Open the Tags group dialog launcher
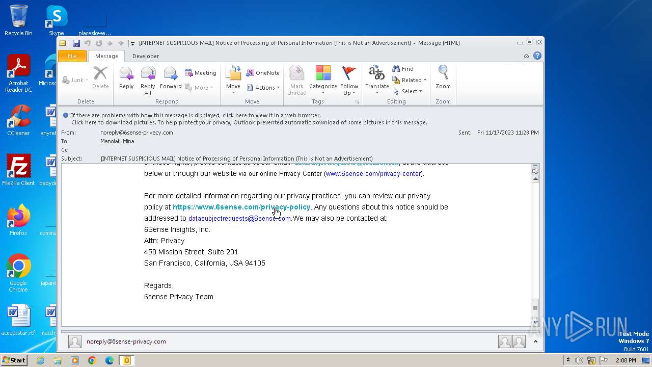 click(358, 102)
